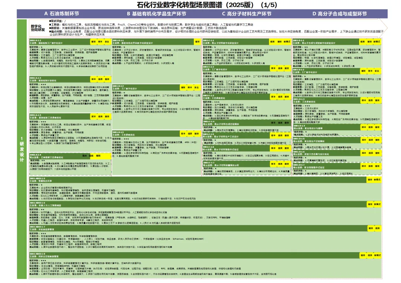
Task: Click the 增效 tag on card SH01-A-1-3
Action: tap(107, 116)
